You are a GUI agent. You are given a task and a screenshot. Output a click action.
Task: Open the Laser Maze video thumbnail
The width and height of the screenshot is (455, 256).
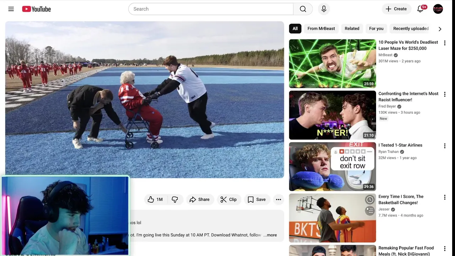pyautogui.click(x=332, y=64)
